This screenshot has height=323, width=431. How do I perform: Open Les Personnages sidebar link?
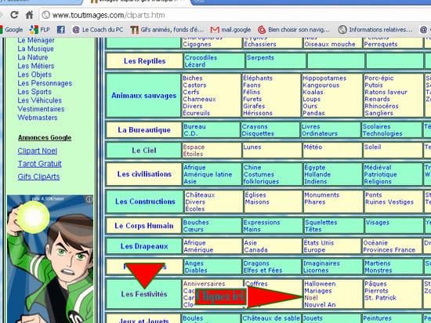45,83
